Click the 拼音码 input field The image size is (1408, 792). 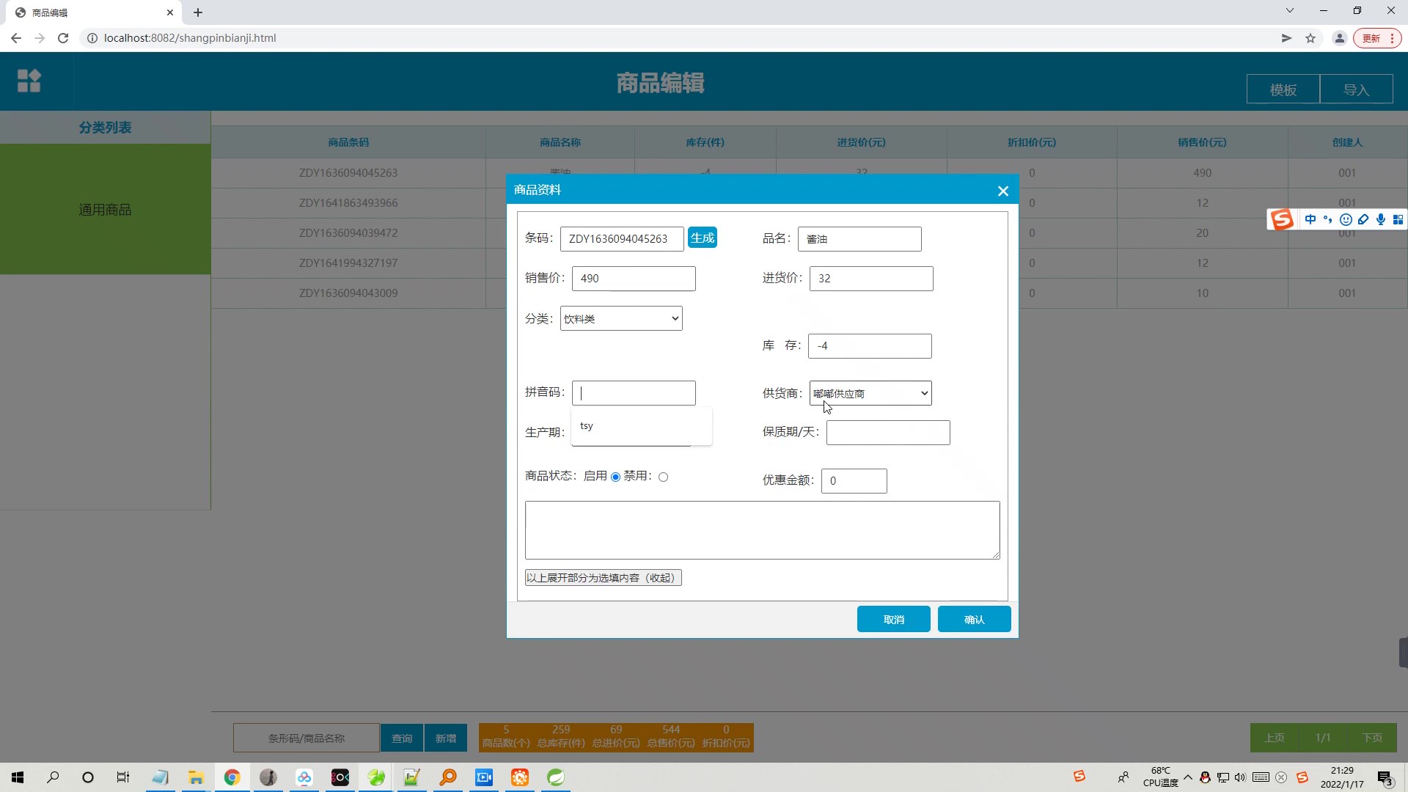point(634,392)
